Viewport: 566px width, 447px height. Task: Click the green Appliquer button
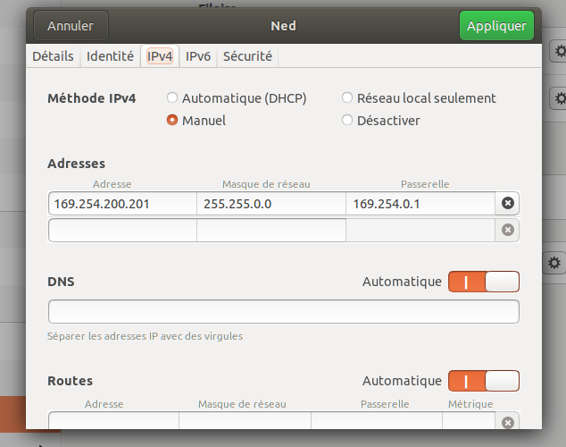pos(496,26)
